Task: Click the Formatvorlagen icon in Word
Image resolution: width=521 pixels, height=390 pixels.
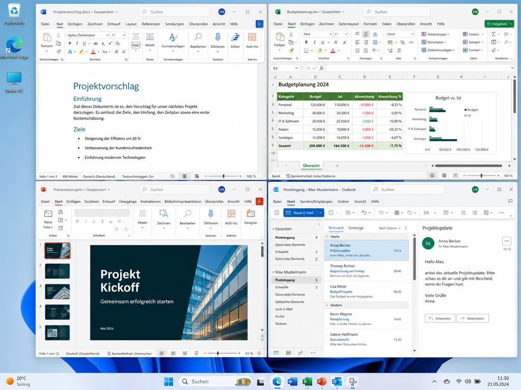Action: pos(173,37)
